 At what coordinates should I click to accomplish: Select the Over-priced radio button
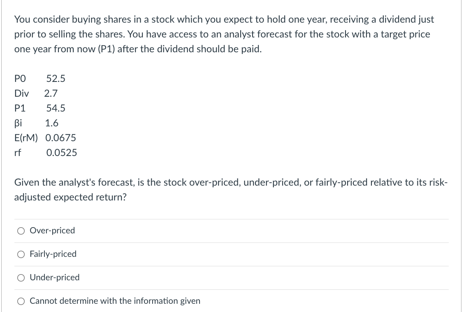pyautogui.click(x=21, y=231)
